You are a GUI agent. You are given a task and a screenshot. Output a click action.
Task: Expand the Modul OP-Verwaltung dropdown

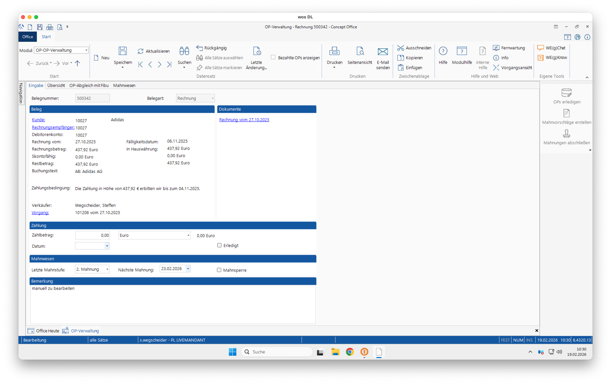pyautogui.click(x=86, y=50)
